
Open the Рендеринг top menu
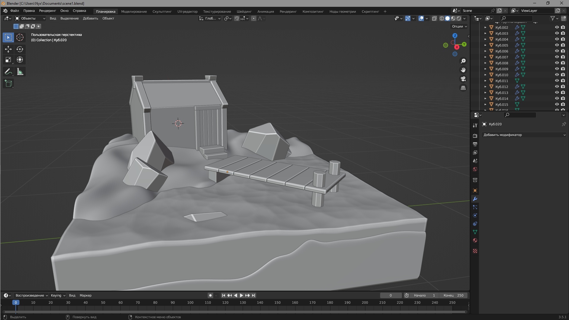tap(47, 11)
